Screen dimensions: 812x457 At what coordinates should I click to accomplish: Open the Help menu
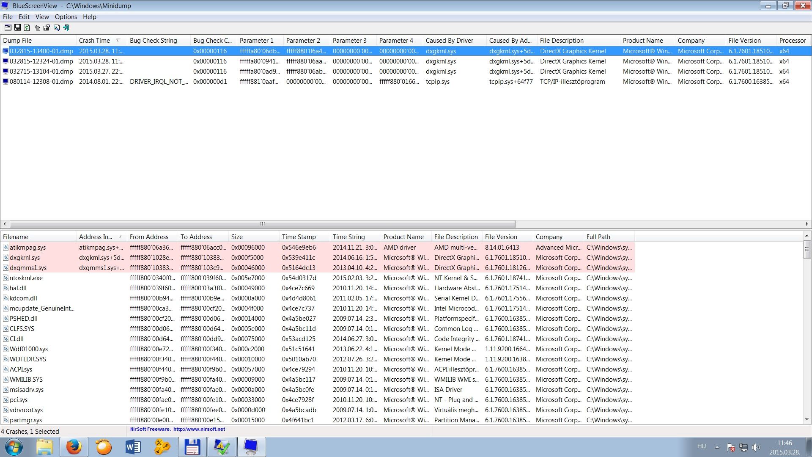[90, 17]
